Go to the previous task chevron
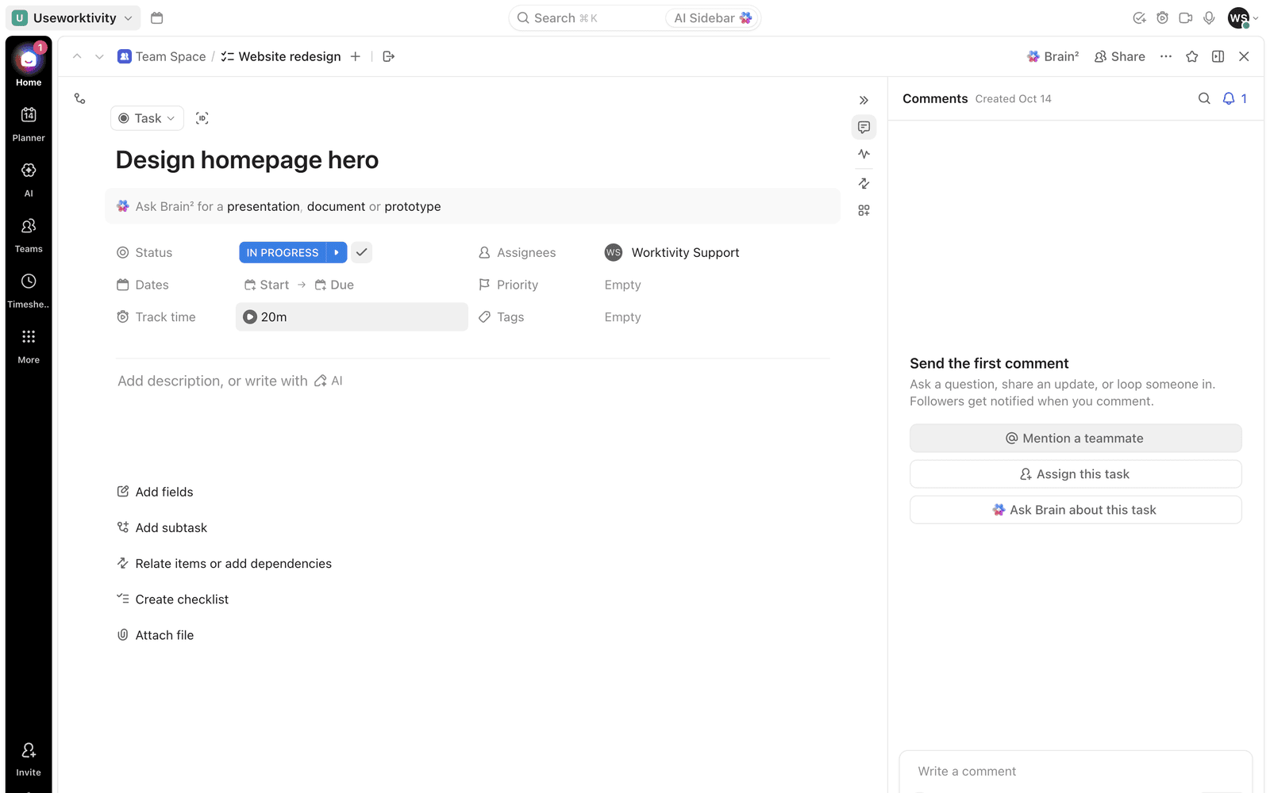Screen dimensions: 1270x793 (77, 56)
